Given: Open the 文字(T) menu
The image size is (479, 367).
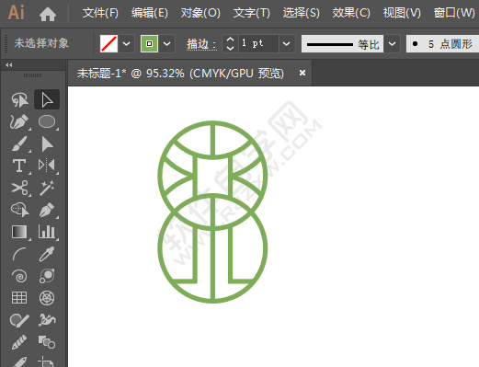Looking at the screenshot, I should [x=251, y=13].
